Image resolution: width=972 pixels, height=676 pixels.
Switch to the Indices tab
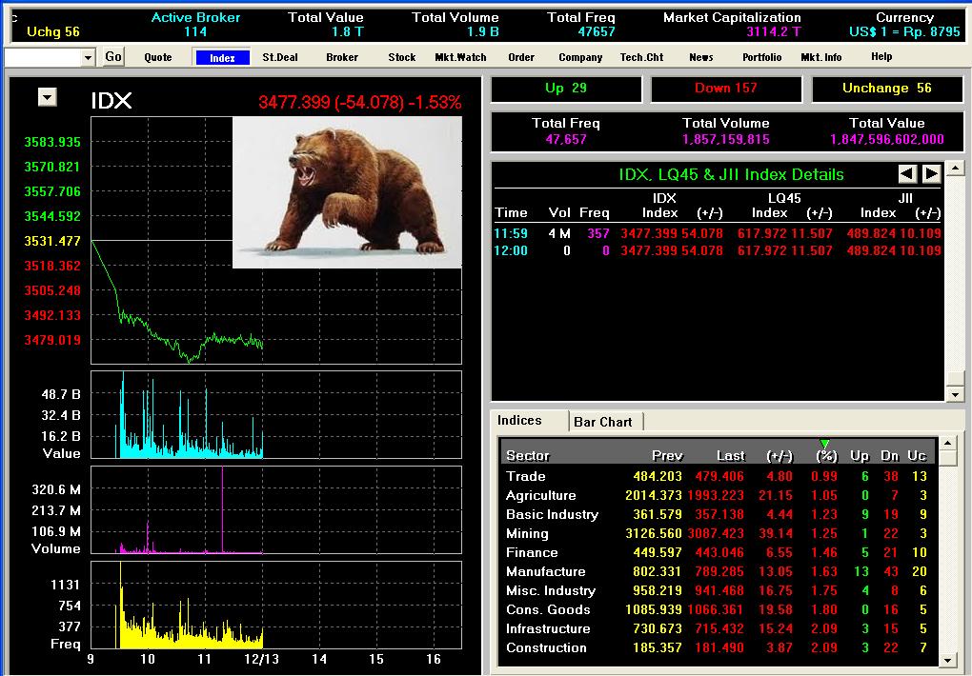(519, 421)
